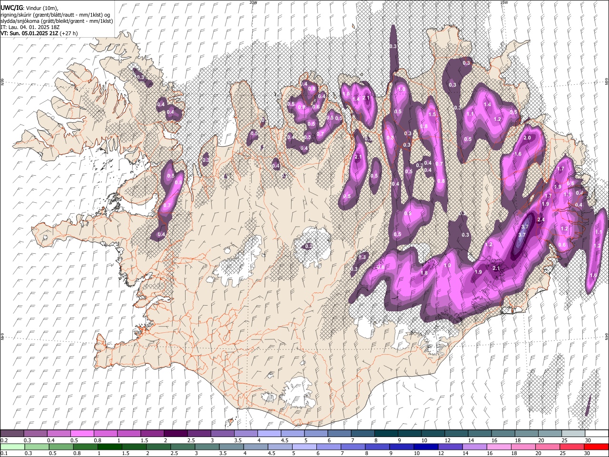Click the 'VT: Sun. 05.01.2025 21Z (+27 h)' line

39,33
